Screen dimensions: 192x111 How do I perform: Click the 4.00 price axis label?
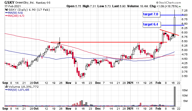tap(185, 67)
